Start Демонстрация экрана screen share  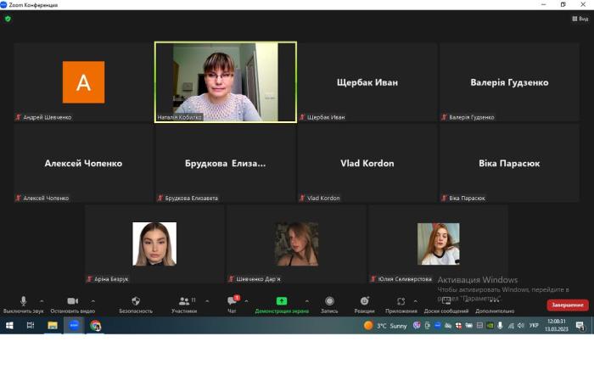point(282,302)
